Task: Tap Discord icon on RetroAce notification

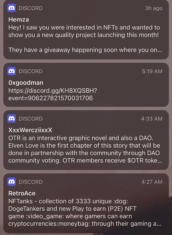Action: point(11,182)
